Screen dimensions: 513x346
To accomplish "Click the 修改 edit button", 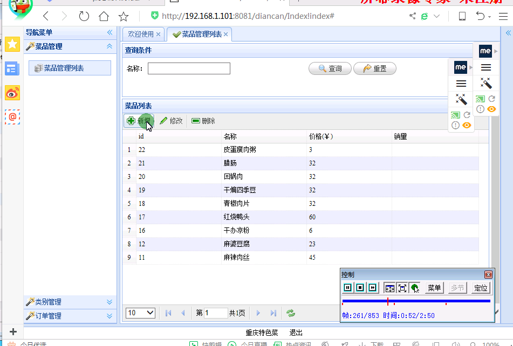I will point(171,121).
